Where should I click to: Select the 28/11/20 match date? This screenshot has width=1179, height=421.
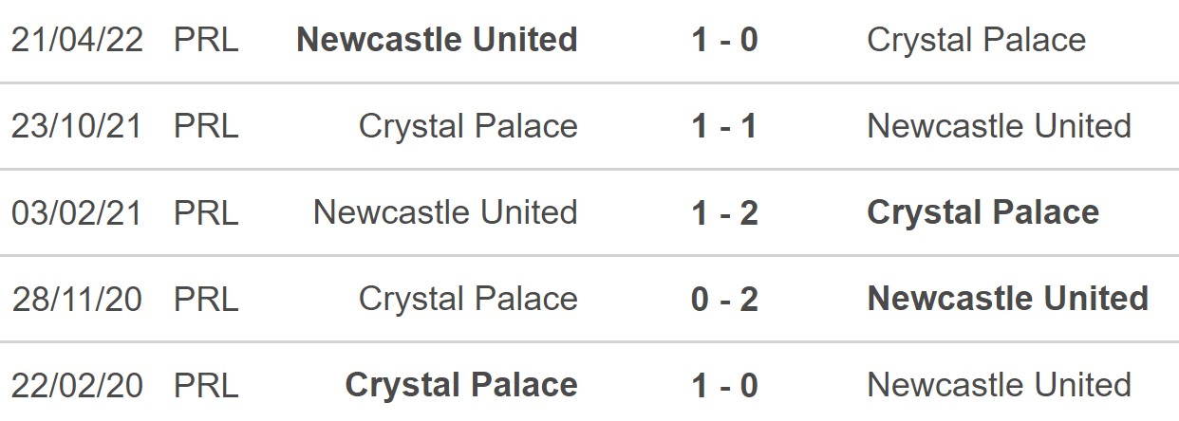[x=76, y=299]
